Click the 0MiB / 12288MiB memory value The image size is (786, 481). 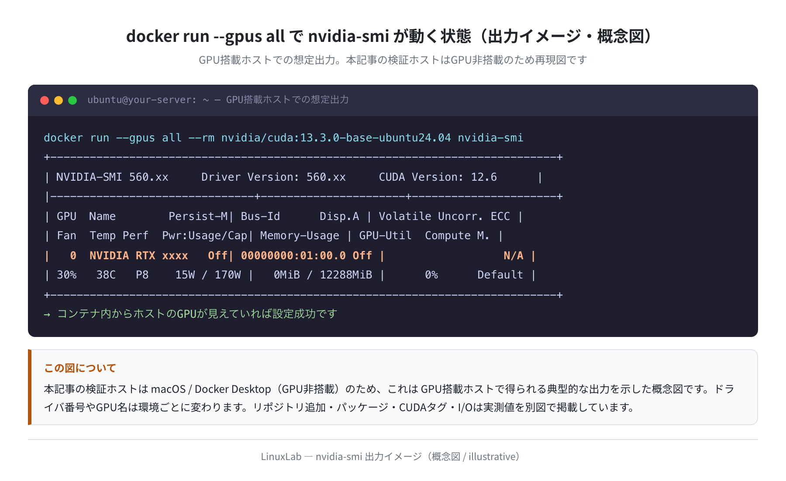(x=323, y=275)
